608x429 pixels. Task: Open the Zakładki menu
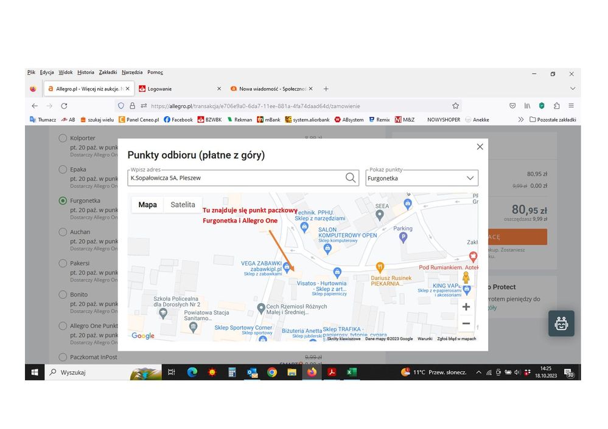pyautogui.click(x=108, y=72)
